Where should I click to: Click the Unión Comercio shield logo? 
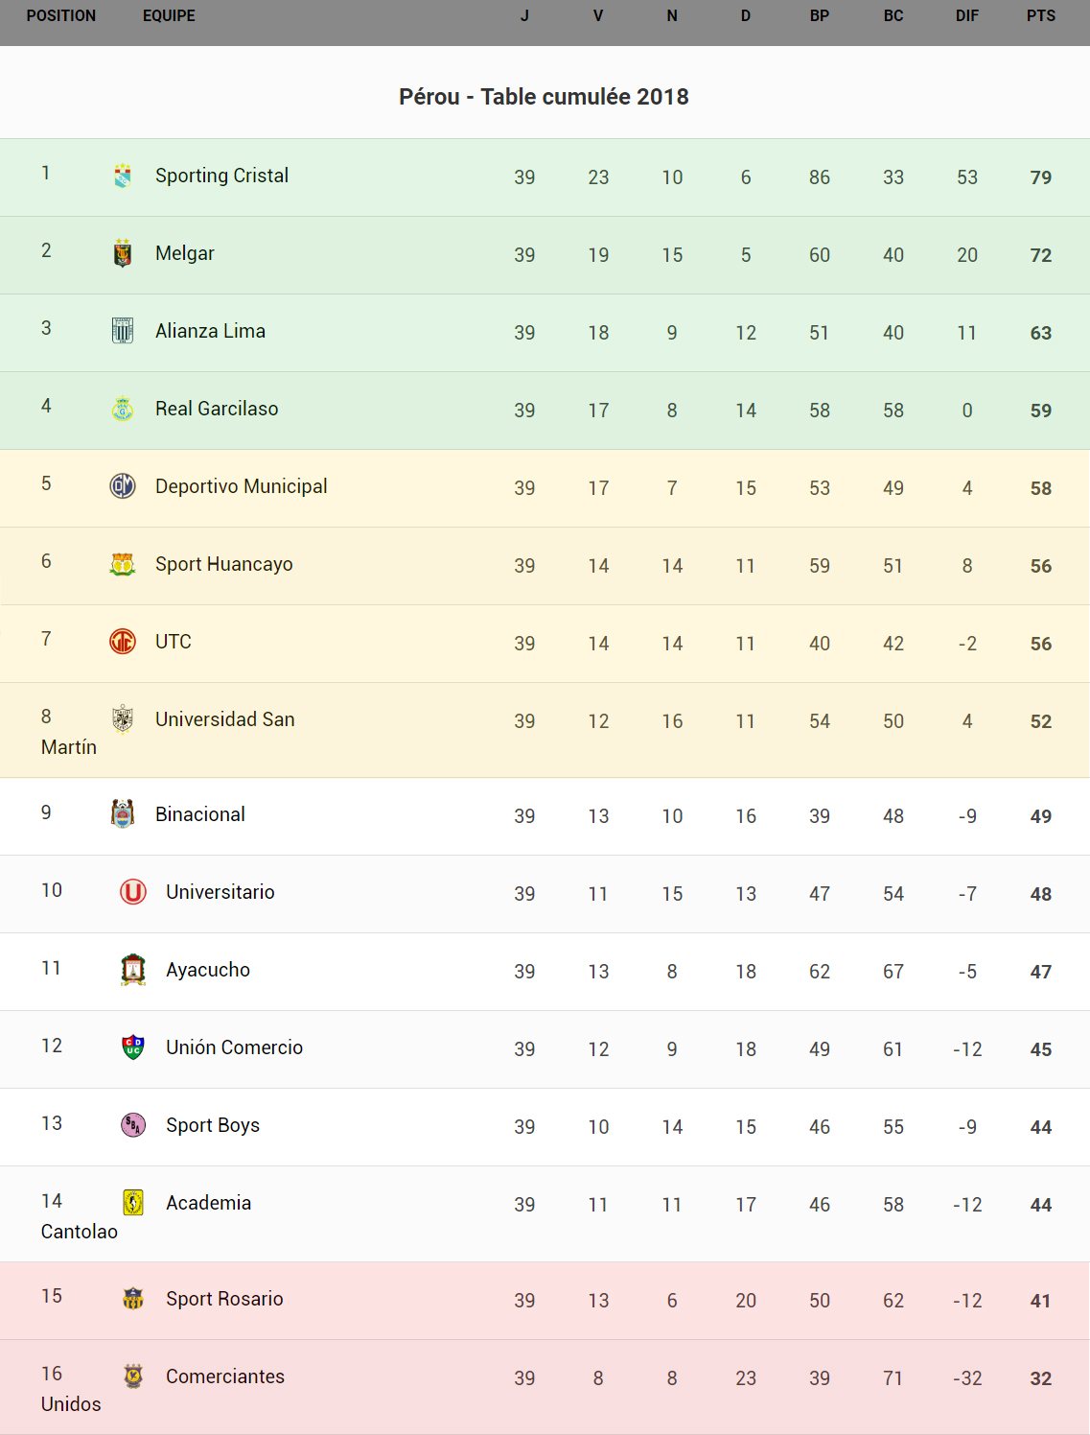(133, 1047)
